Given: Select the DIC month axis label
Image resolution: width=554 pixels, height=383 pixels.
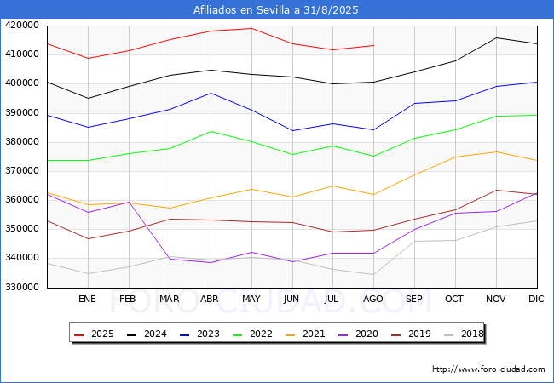Looking at the screenshot, I should (536, 300).
